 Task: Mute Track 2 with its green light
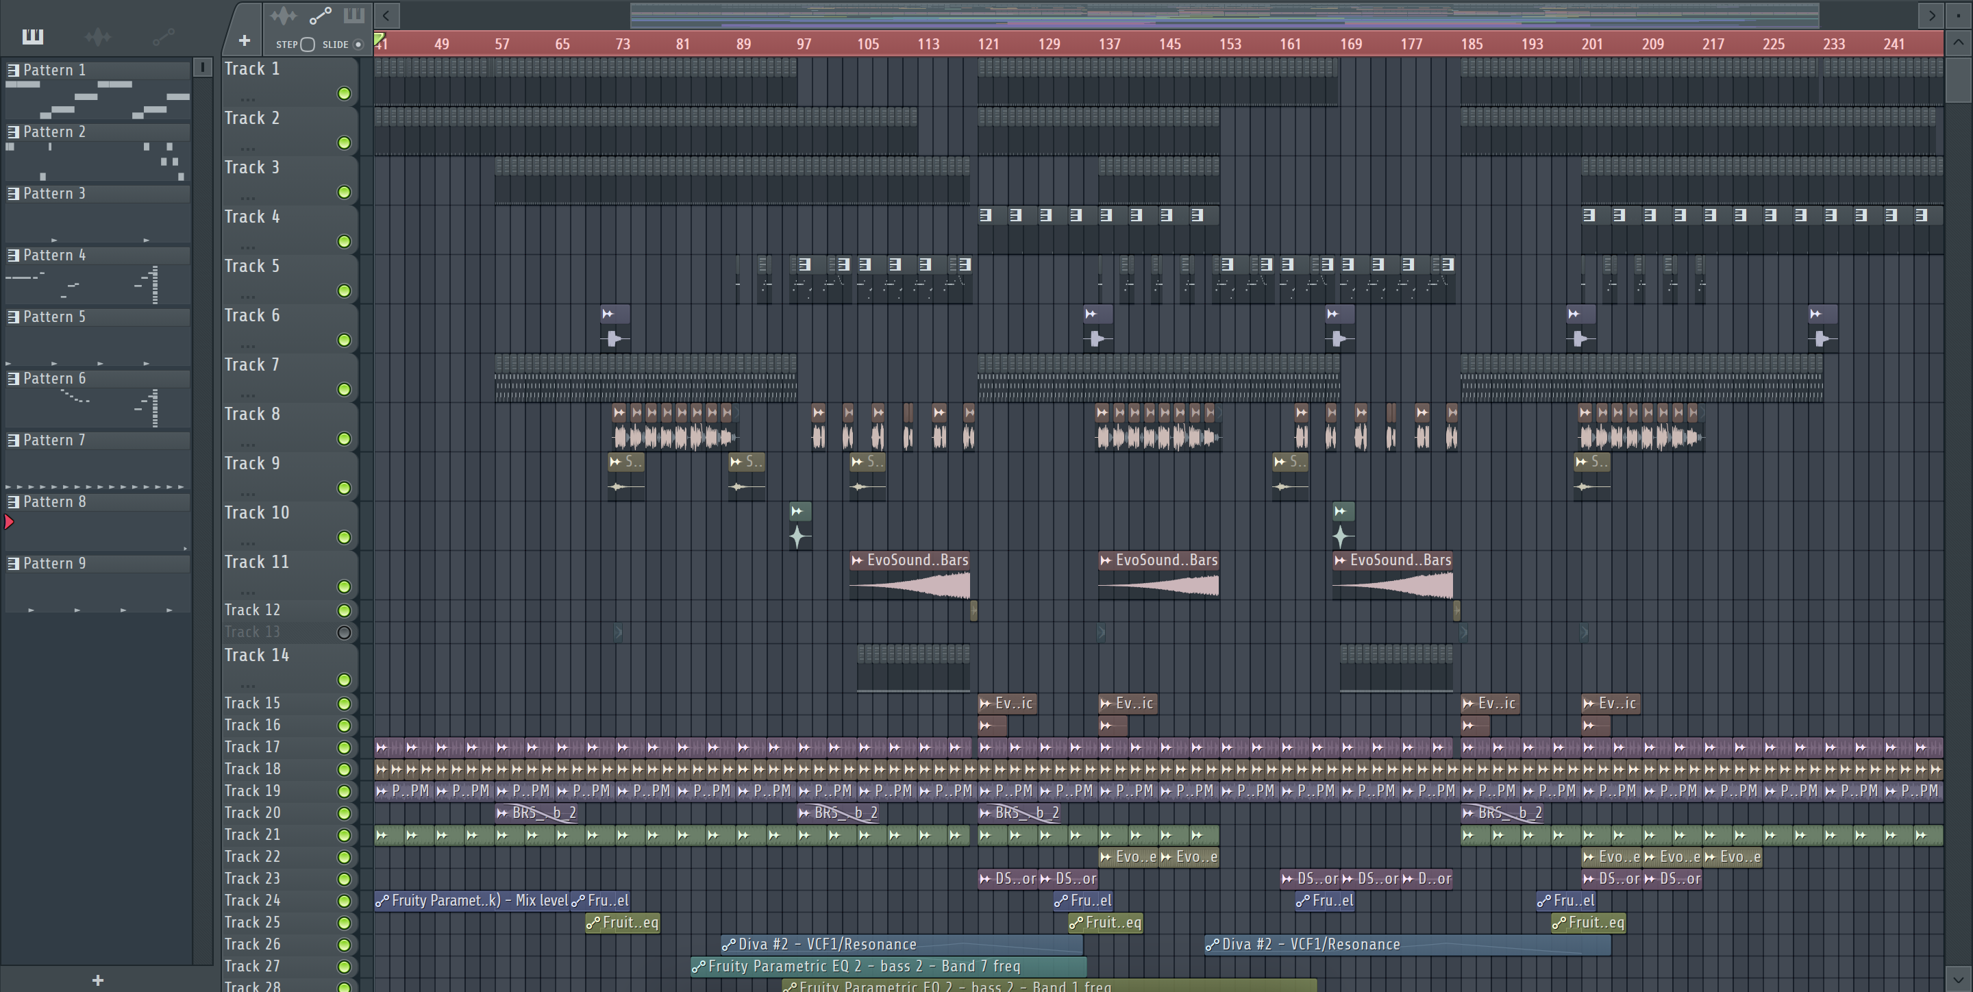[x=344, y=143]
